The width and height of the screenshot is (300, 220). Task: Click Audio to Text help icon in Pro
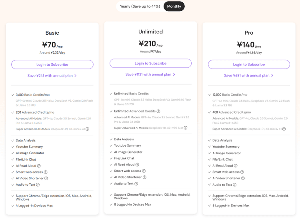235,185
